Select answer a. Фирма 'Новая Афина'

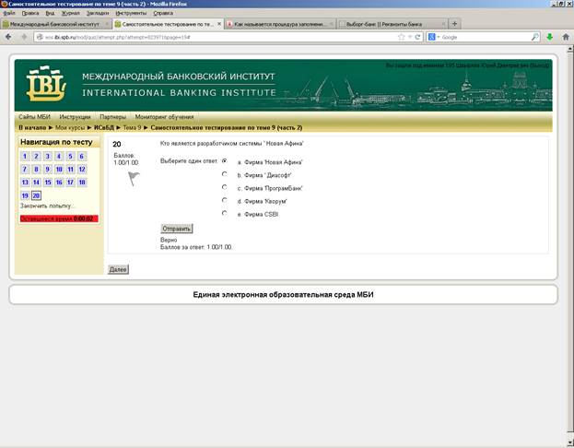pos(225,160)
